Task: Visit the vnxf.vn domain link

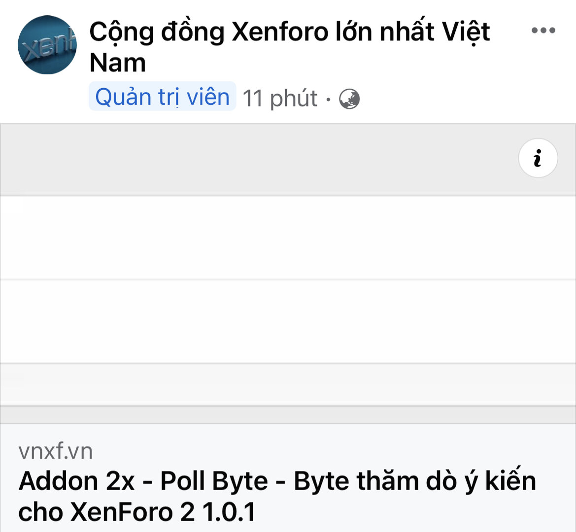Action: point(56,451)
